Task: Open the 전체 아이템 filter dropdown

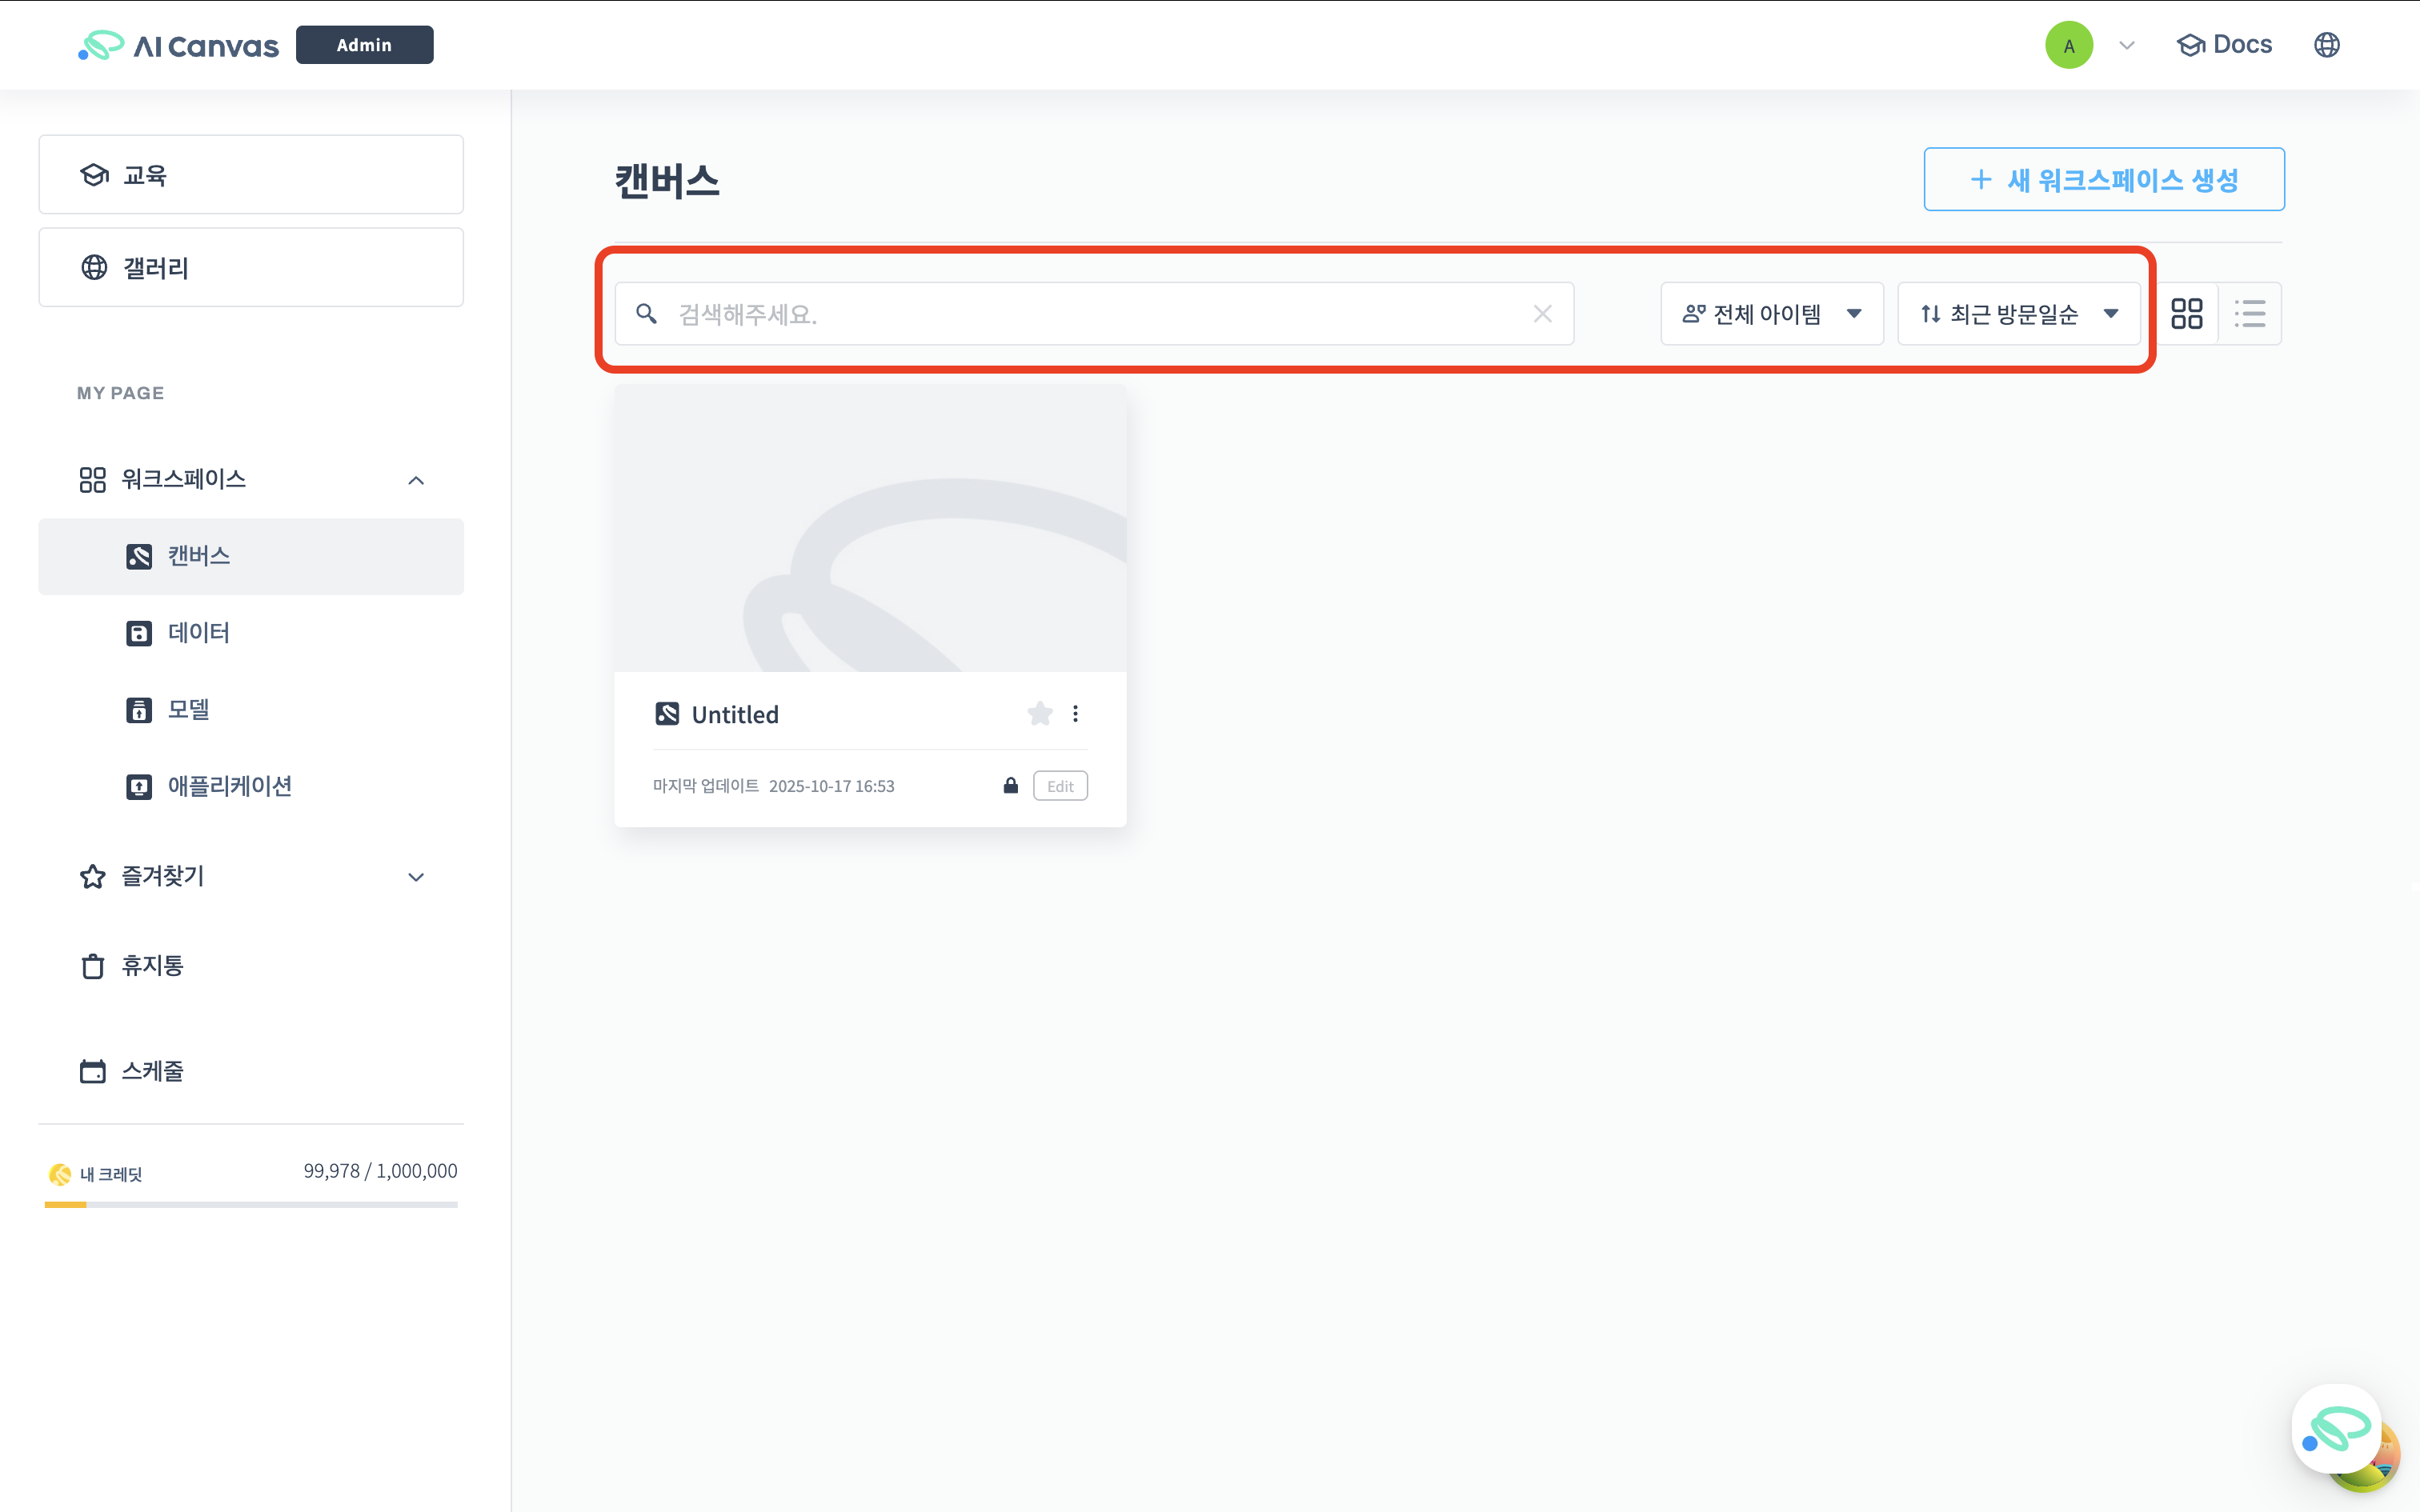Action: point(1772,313)
